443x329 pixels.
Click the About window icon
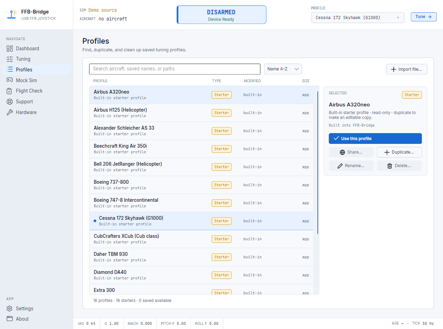[x=10, y=319]
